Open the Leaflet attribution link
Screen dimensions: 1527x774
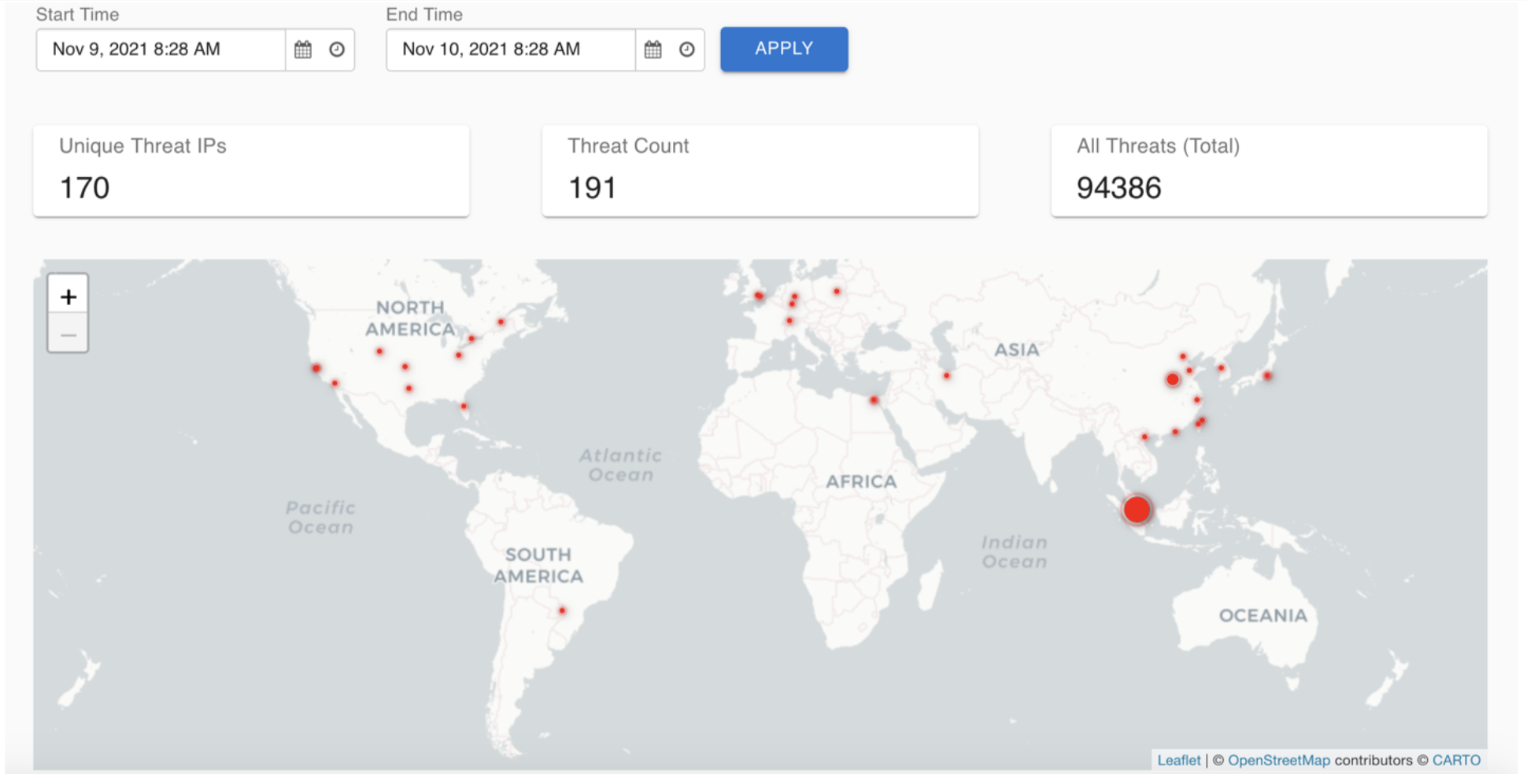[x=1178, y=760]
